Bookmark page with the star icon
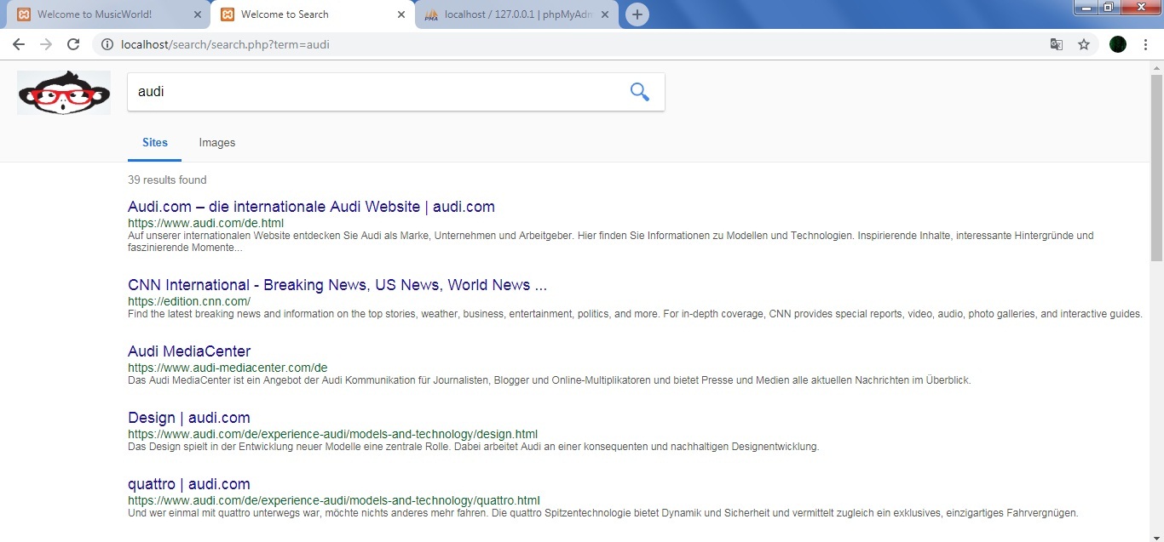The width and height of the screenshot is (1164, 542). [x=1084, y=44]
